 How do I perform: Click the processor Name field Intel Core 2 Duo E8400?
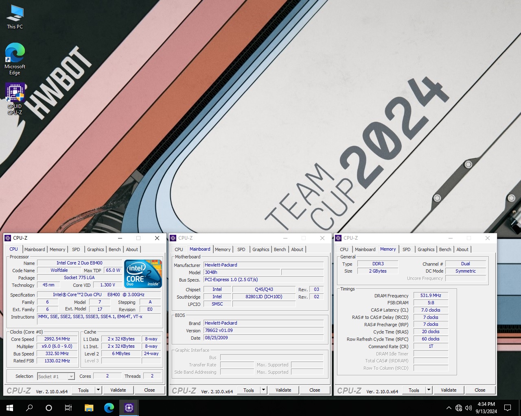coord(79,263)
